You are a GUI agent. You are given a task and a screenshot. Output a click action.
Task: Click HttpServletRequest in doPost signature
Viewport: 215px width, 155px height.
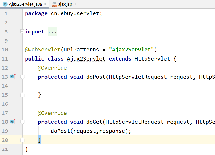(x=138, y=77)
